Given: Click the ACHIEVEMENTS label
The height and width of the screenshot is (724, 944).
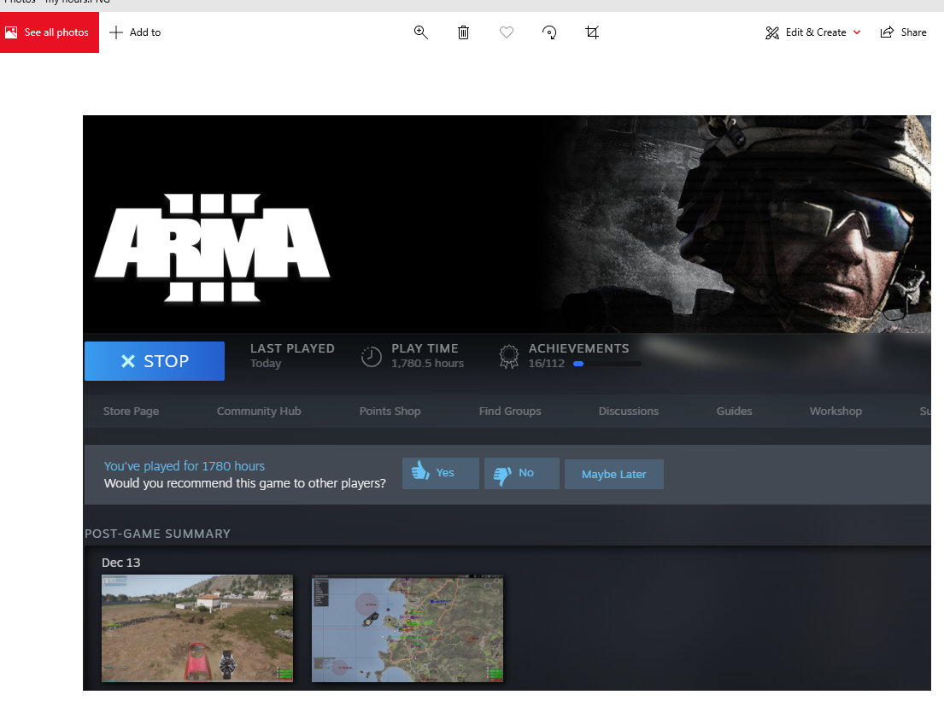Looking at the screenshot, I should (x=578, y=348).
